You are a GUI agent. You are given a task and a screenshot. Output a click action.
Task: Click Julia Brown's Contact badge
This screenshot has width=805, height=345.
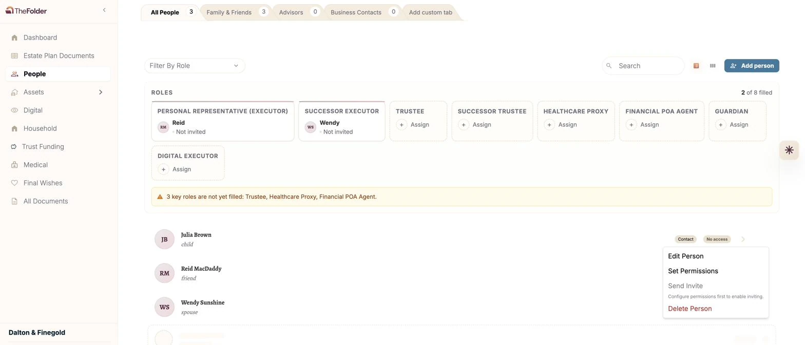[x=685, y=239]
